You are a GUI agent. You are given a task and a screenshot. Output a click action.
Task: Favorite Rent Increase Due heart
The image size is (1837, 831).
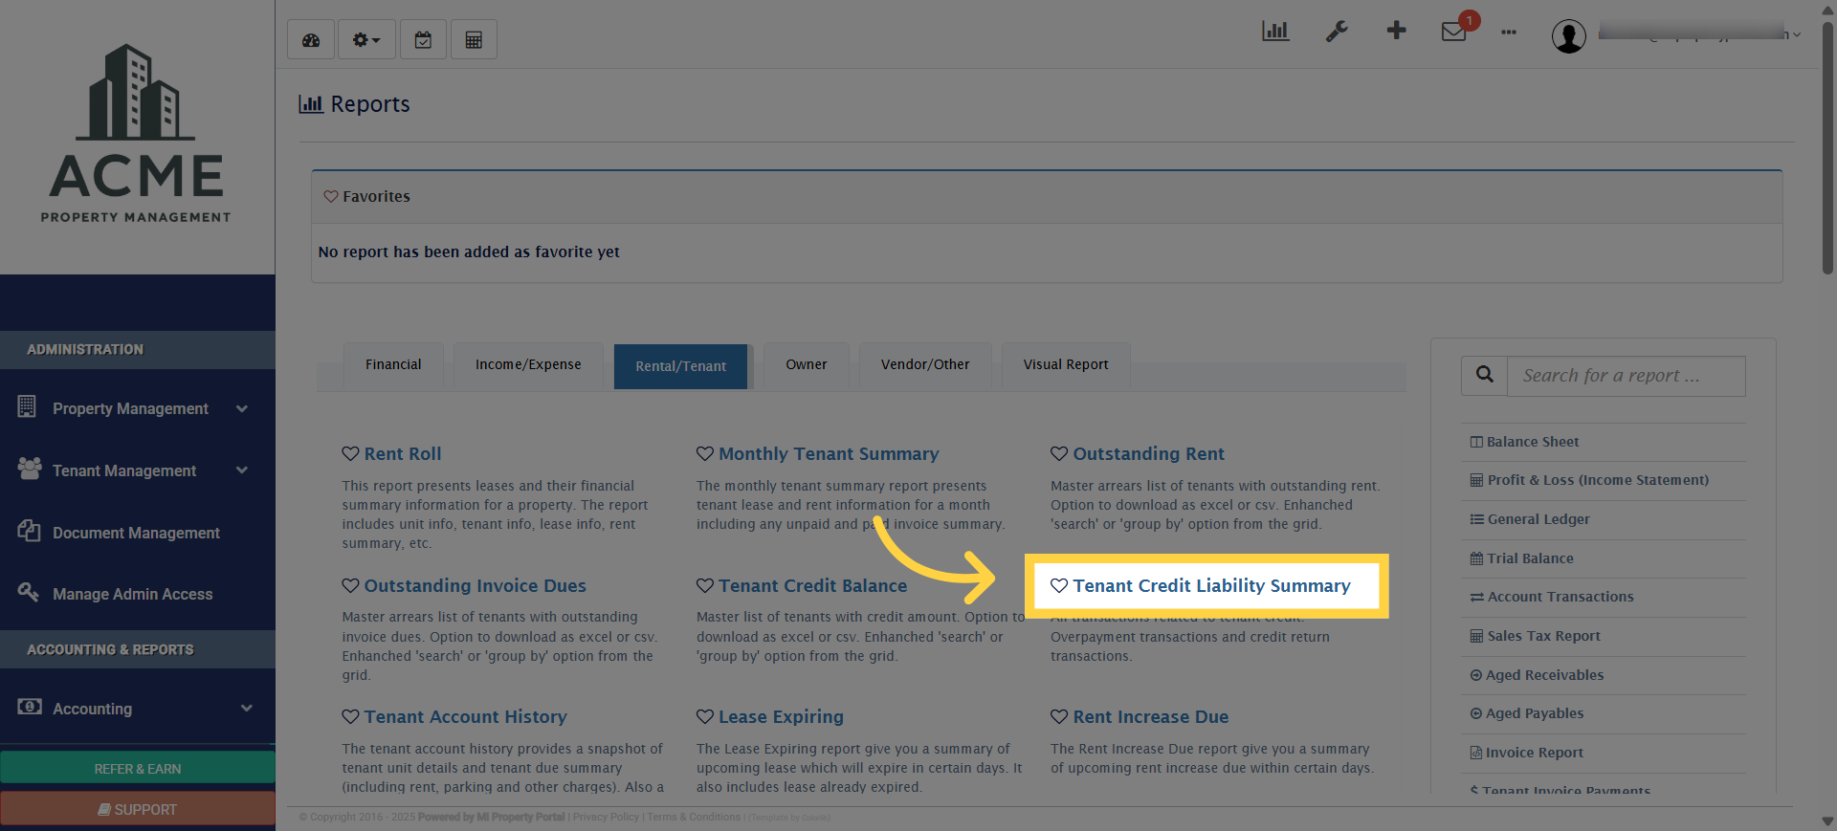1059,716
